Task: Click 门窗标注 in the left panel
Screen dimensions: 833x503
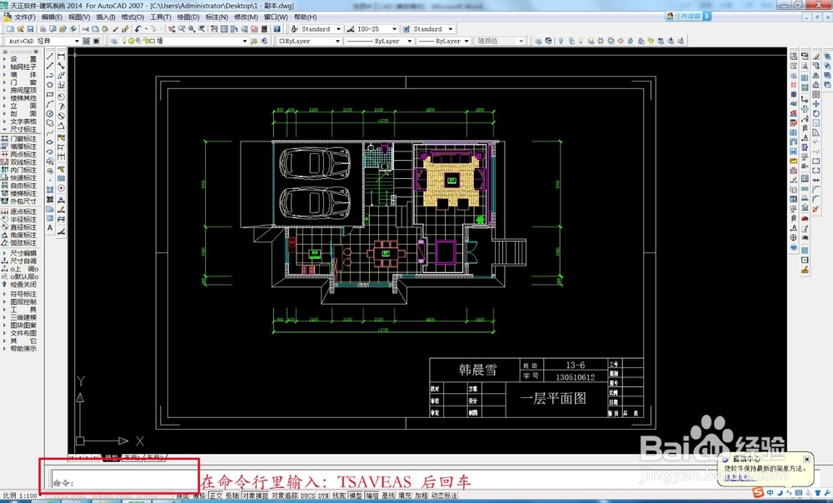Action: [x=23, y=139]
